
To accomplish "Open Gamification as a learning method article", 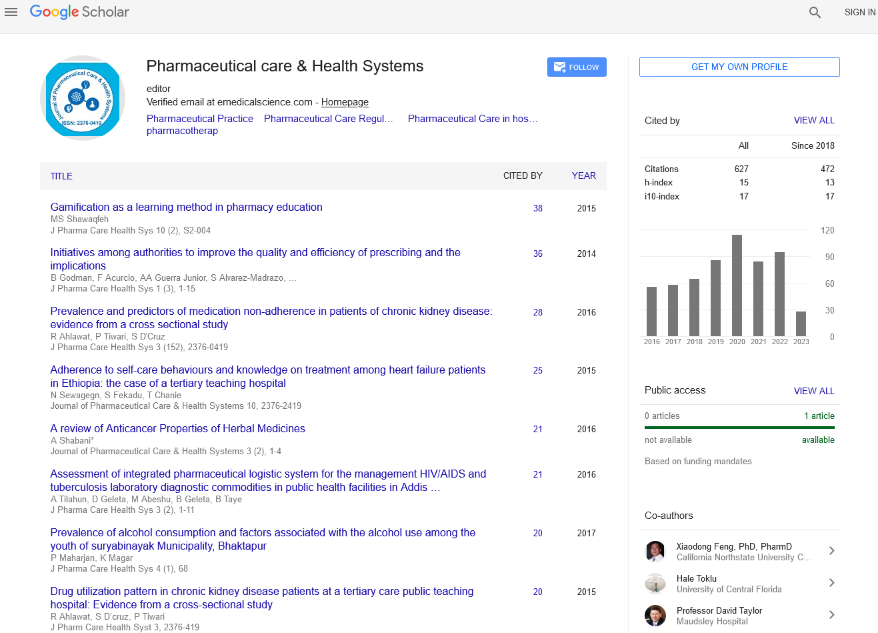I will tap(187, 207).
